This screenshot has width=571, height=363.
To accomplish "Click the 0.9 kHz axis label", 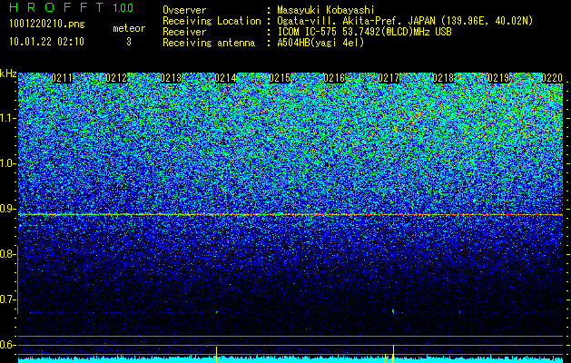I will 7,209.
